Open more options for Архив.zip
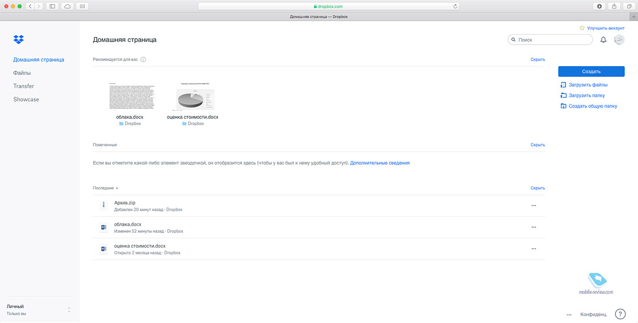Screen dimensions: 638x323 point(534,205)
